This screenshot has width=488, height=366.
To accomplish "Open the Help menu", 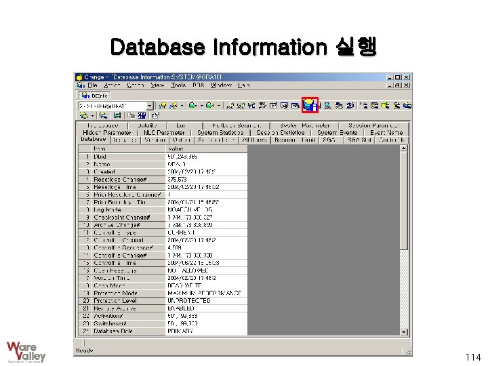I will tap(244, 85).
